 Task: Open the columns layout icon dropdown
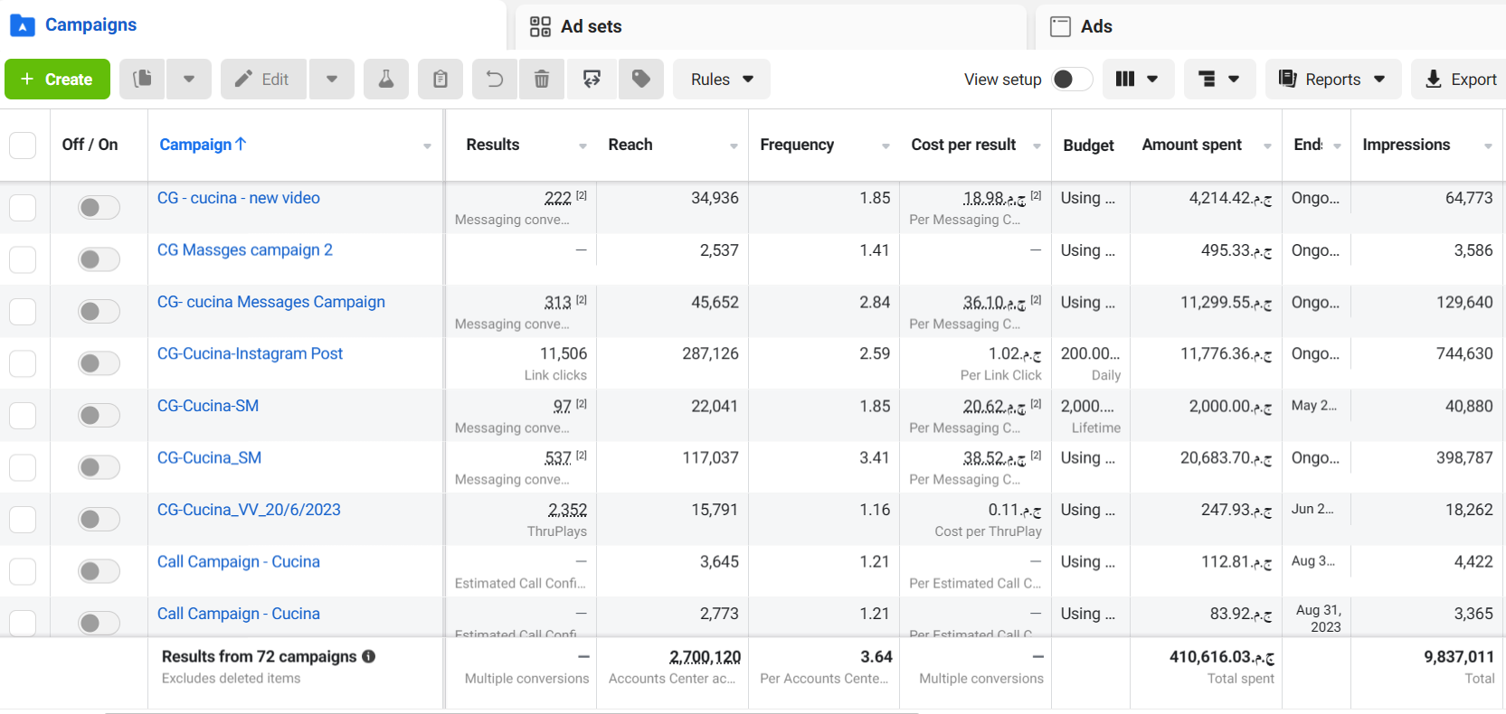pyautogui.click(x=1138, y=80)
